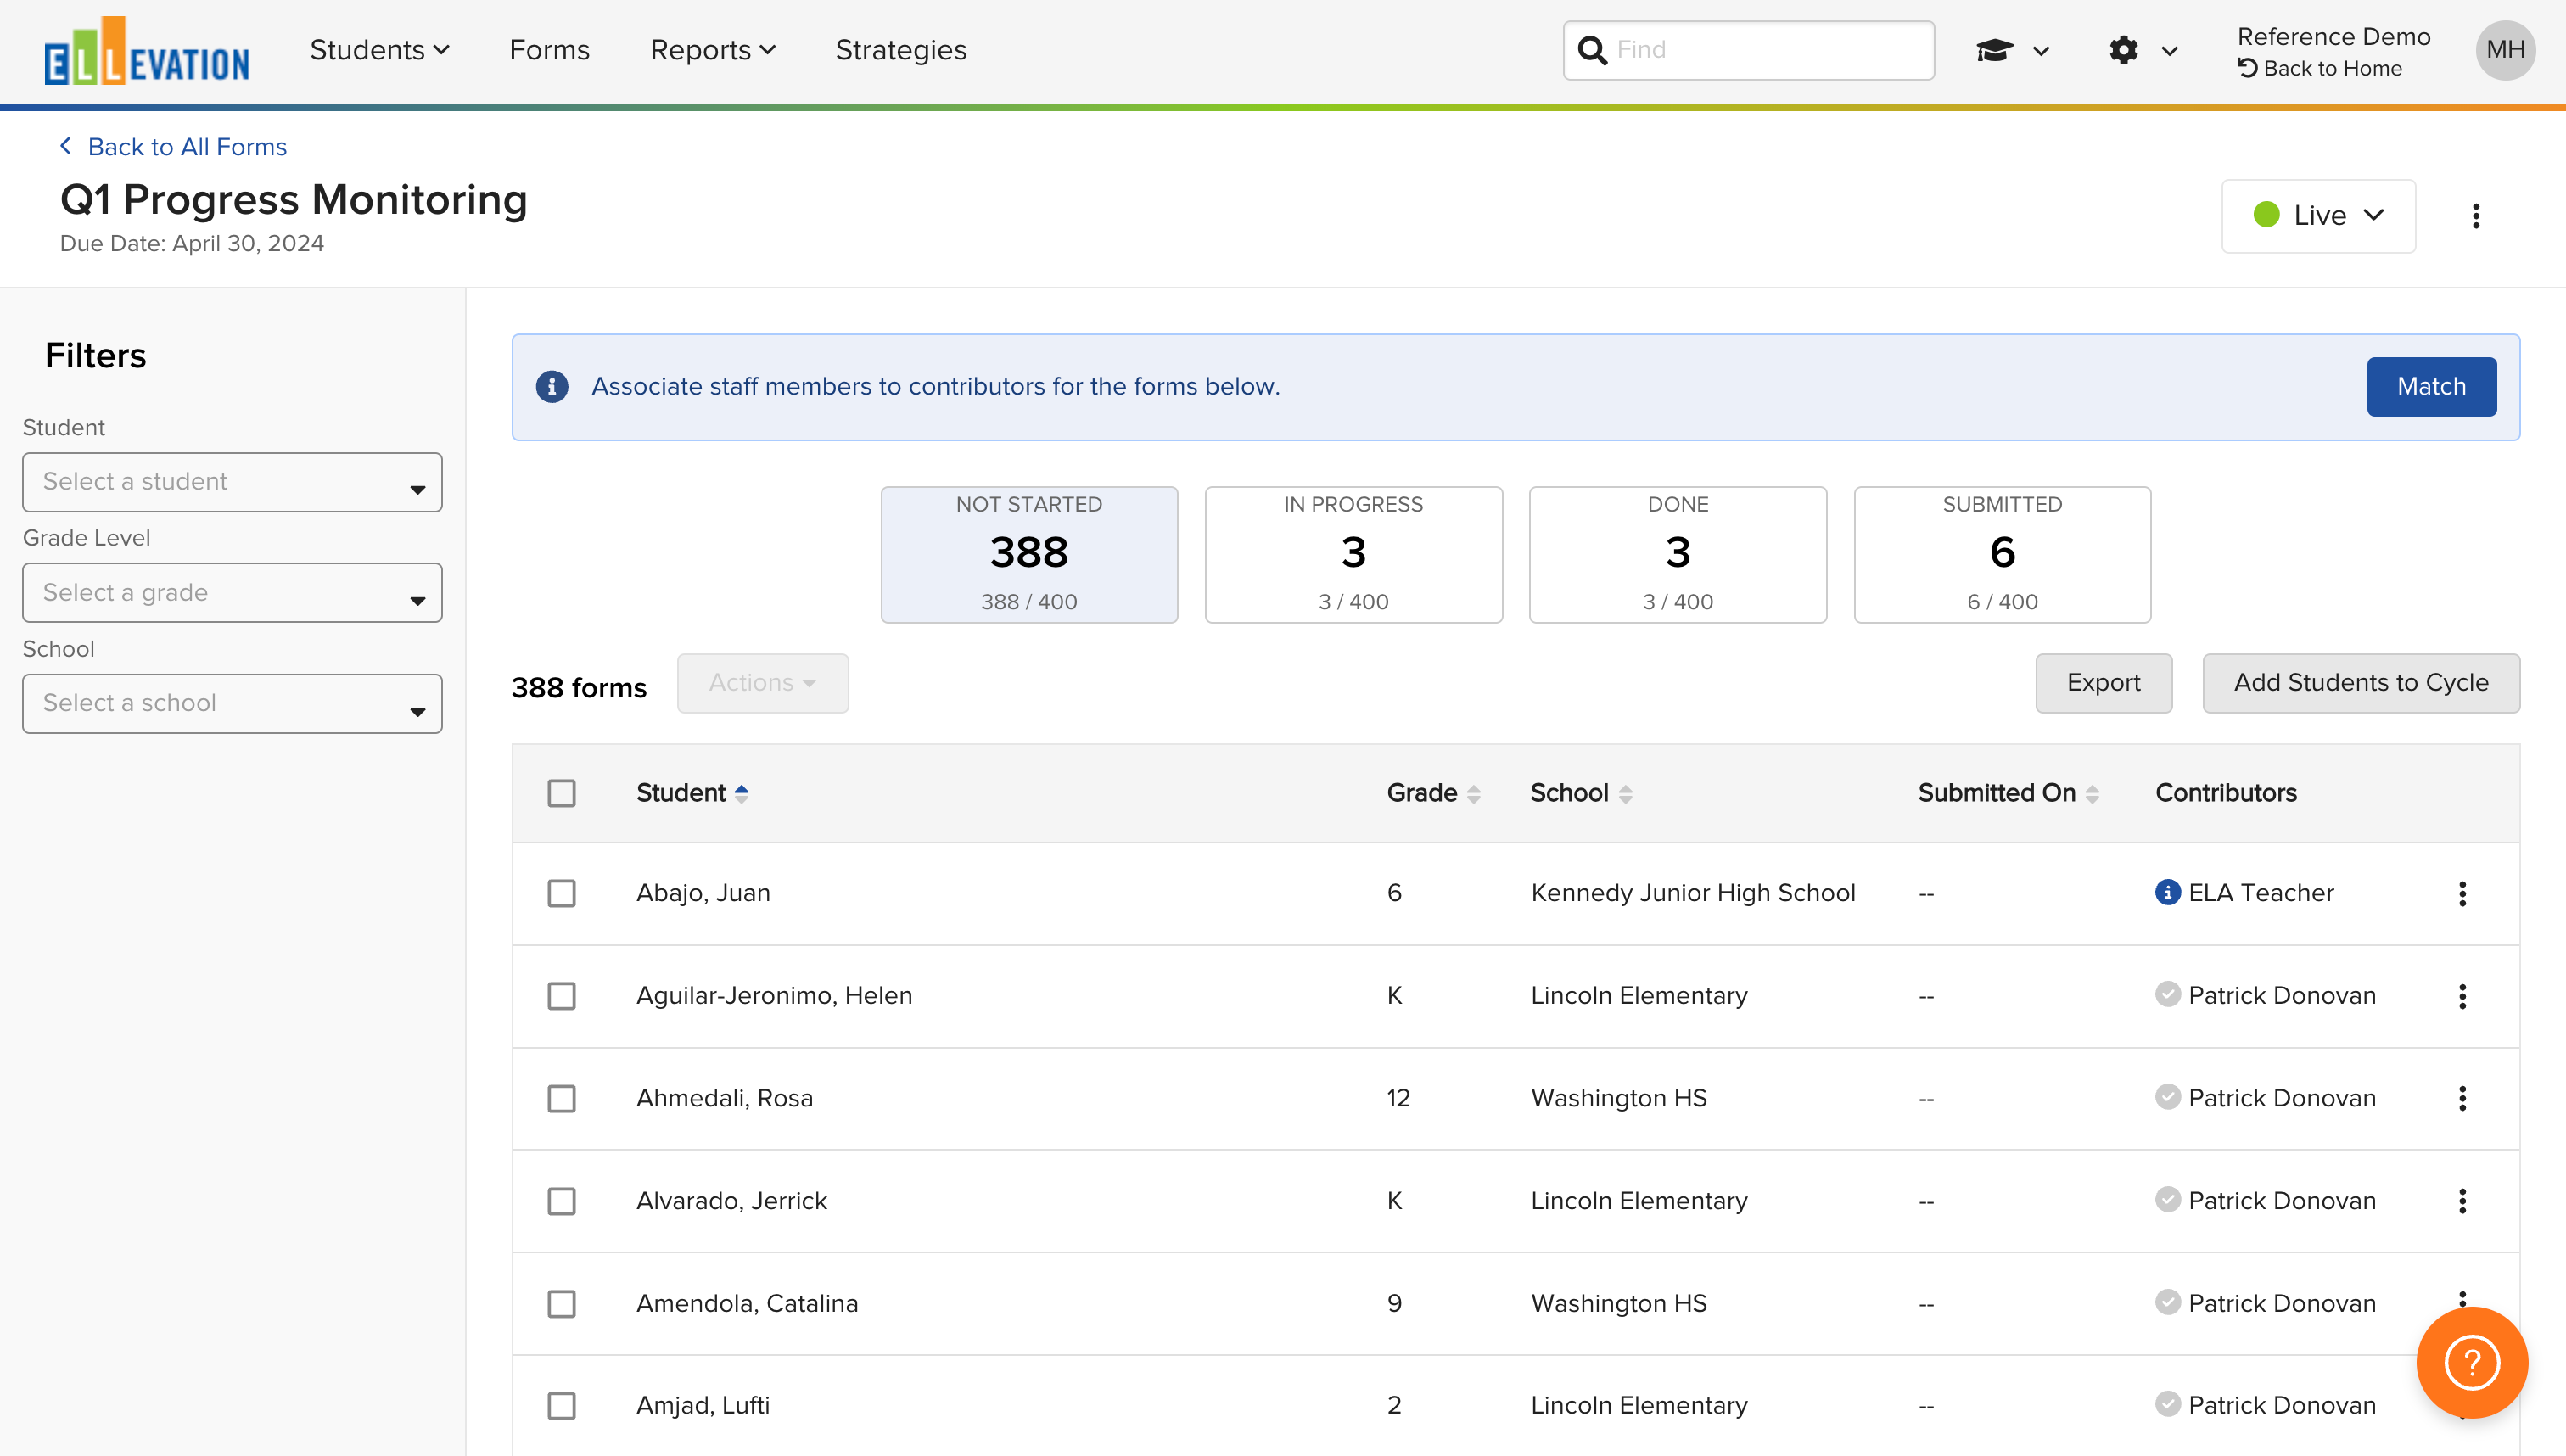Open row menu for Aguilar-Jeronimo, Helen
This screenshot has width=2566, height=1456.
[x=2462, y=996]
